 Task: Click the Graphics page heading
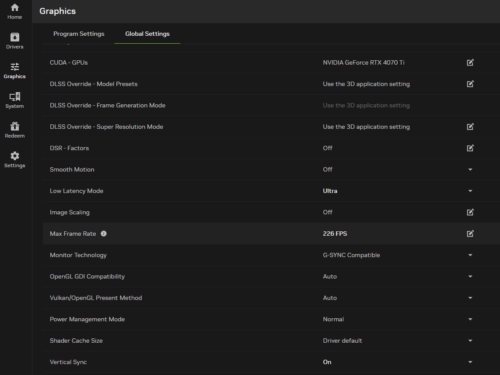[57, 11]
